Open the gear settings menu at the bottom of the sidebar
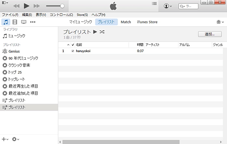The image size is (227, 144). click(16, 139)
